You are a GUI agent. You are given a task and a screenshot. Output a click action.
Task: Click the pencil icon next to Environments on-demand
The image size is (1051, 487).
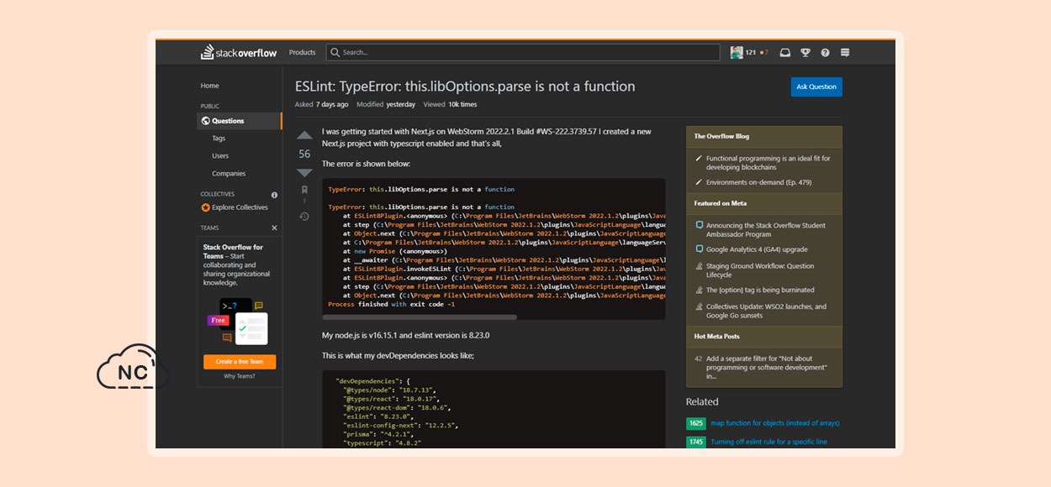click(699, 181)
